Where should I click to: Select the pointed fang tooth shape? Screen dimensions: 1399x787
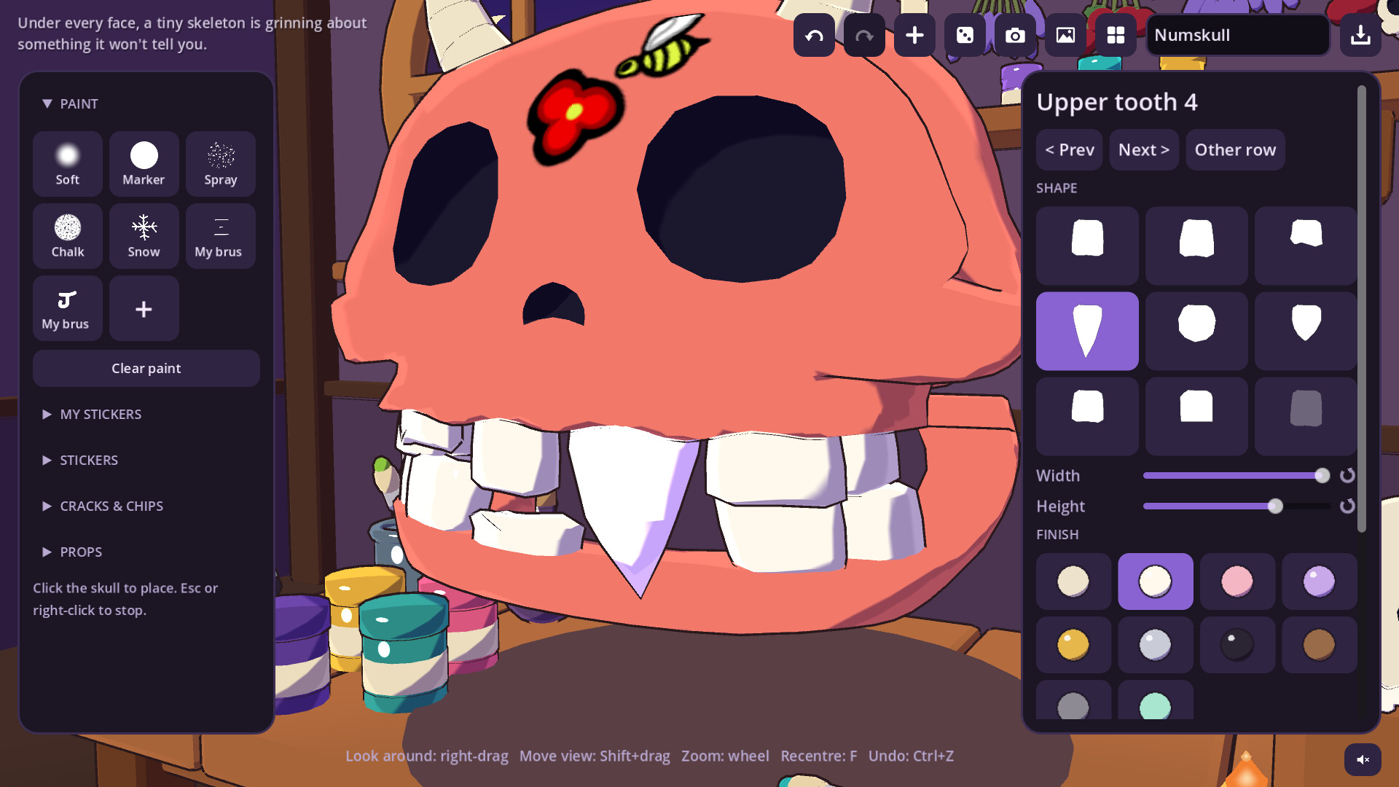(1087, 332)
